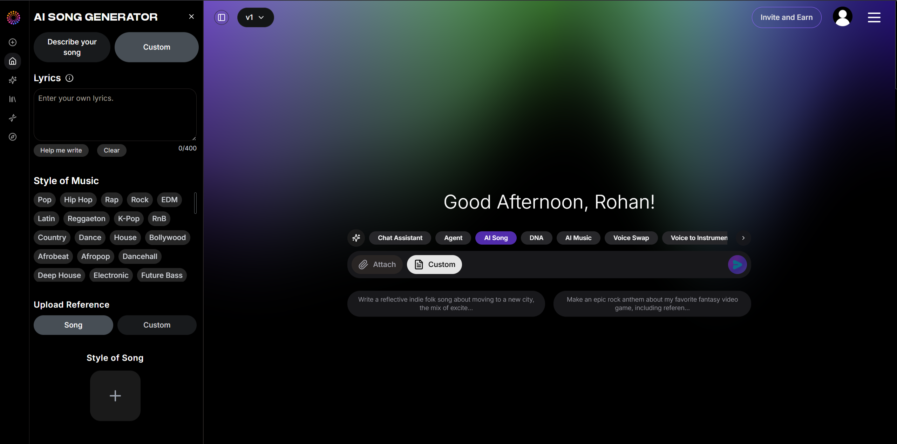Toggle the sidebar panel layout icon

222,17
